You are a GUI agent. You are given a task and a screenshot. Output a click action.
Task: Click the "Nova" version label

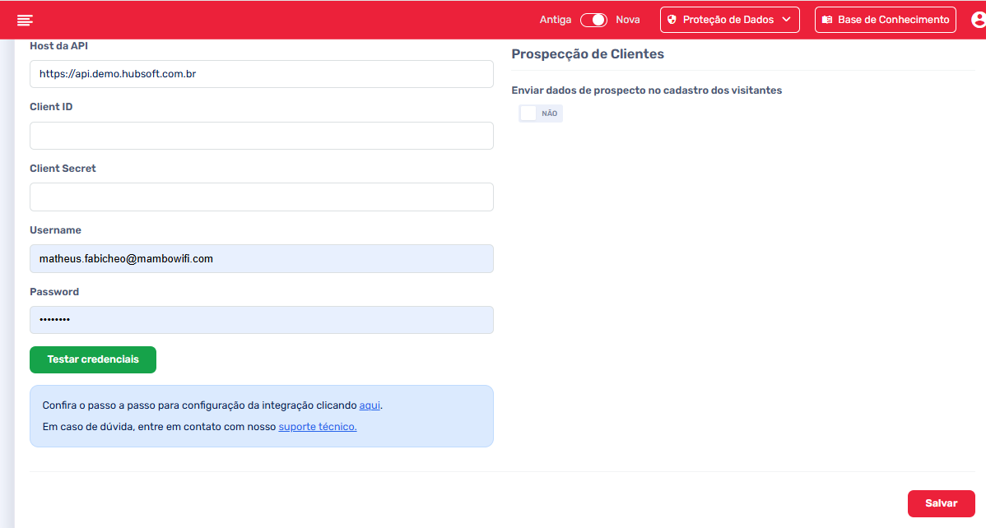pos(627,20)
